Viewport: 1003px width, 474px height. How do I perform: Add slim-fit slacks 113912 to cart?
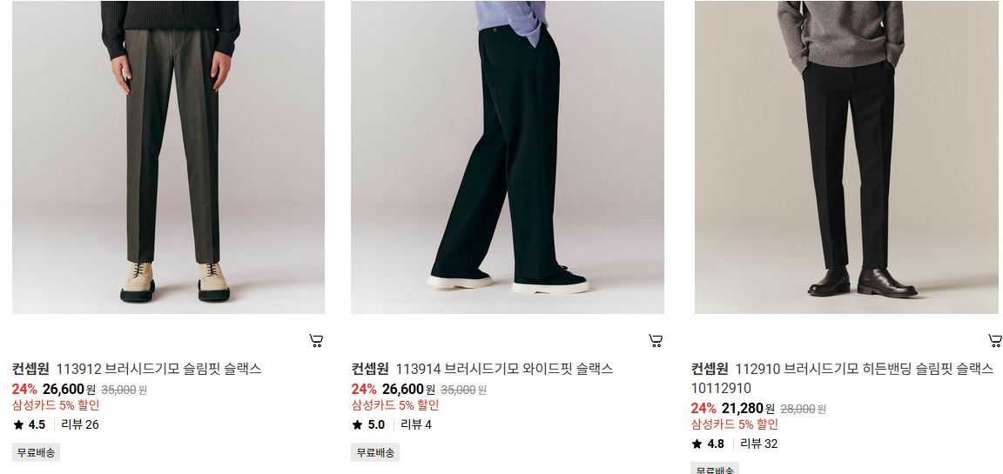316,340
